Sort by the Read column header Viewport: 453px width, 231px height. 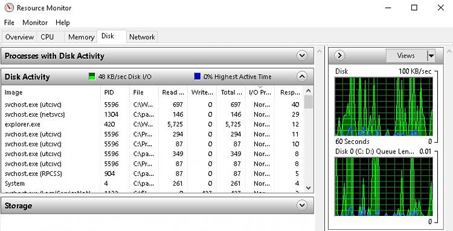tap(173, 93)
